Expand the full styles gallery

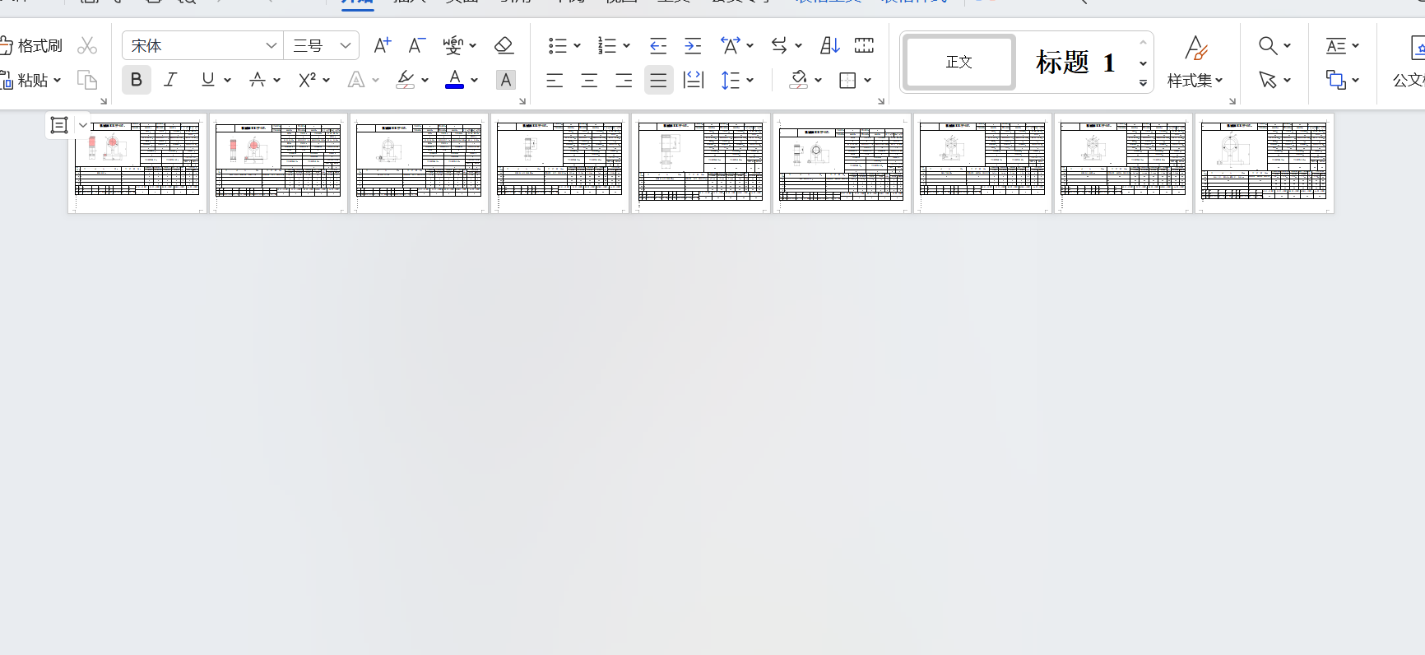tap(1144, 83)
